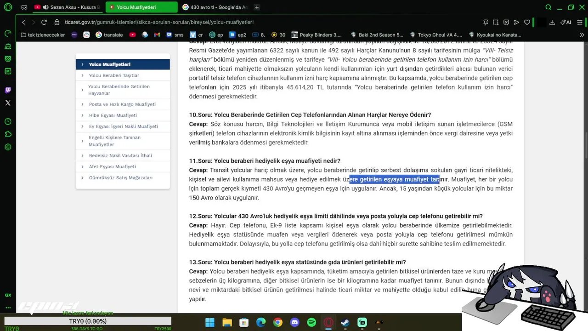
Task: Open the Windows Start menu
Action: [209, 322]
